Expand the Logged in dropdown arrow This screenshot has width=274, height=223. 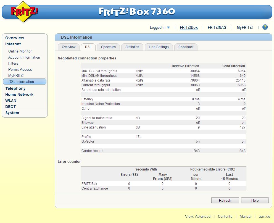click(168, 28)
